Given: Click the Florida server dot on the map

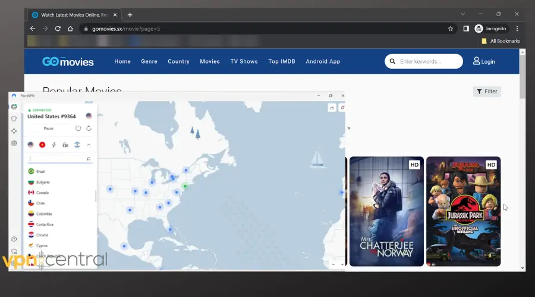Looking at the screenshot, I should click(170, 229).
